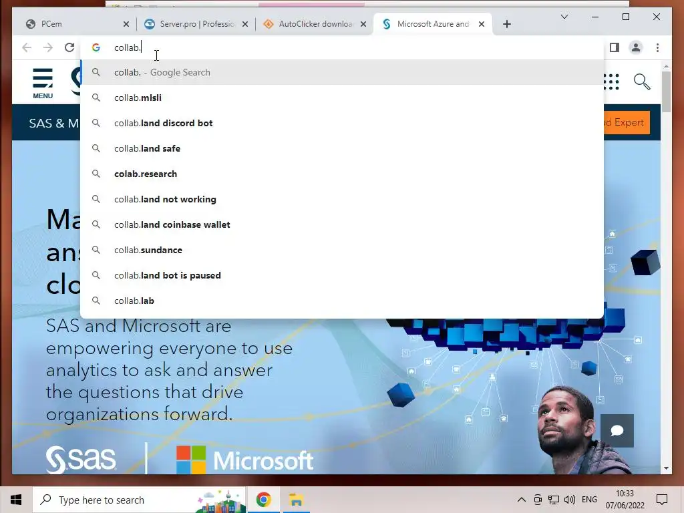Open the chat bubble widget
The width and height of the screenshot is (684, 513).
pos(617,431)
